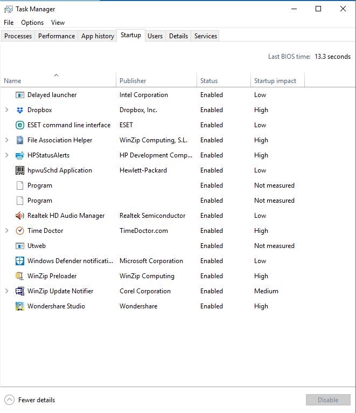Collapse view with Fewer details
Image resolution: width=356 pixels, height=413 pixels.
tap(30, 400)
